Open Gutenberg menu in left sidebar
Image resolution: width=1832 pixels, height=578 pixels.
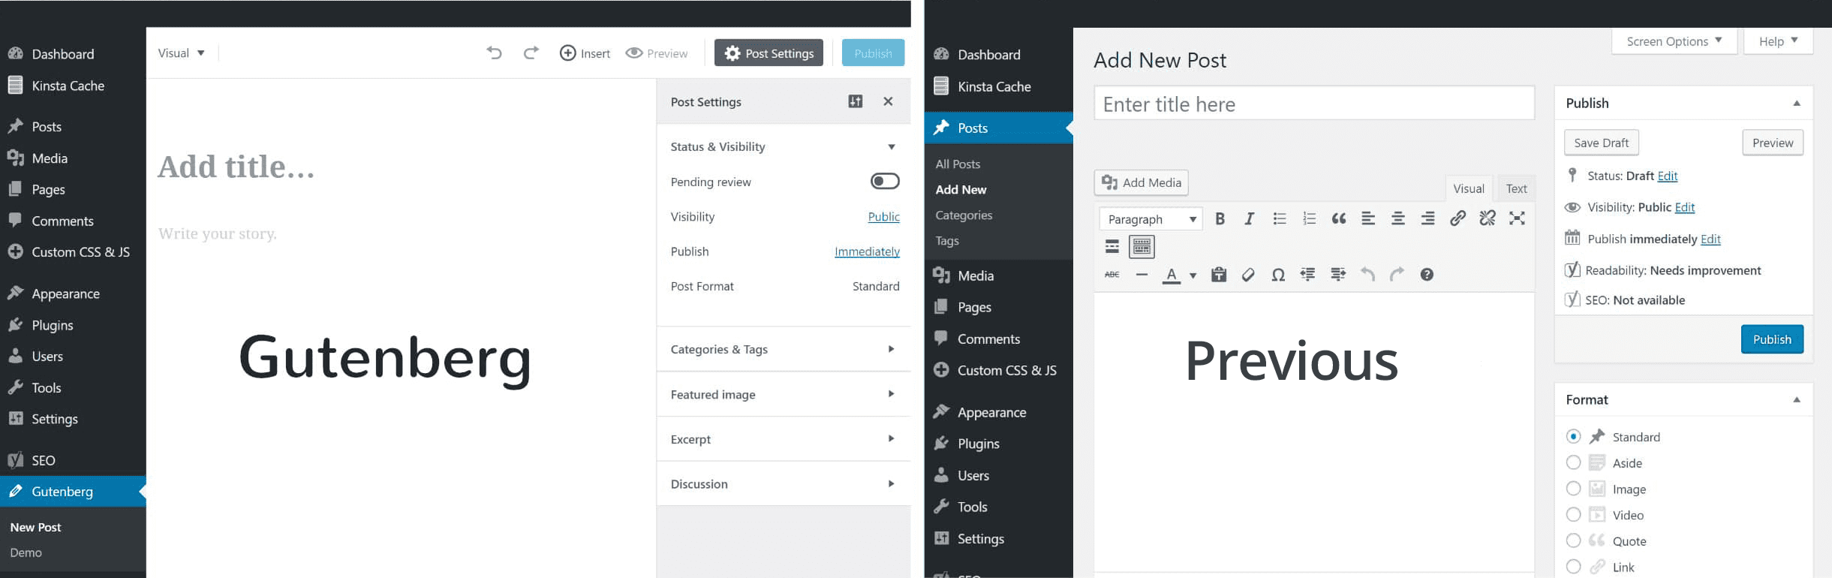point(73,492)
